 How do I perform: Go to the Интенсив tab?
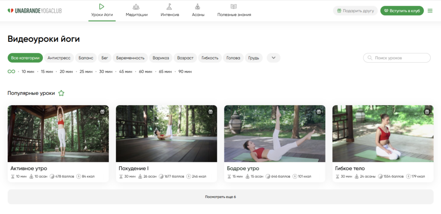click(170, 11)
